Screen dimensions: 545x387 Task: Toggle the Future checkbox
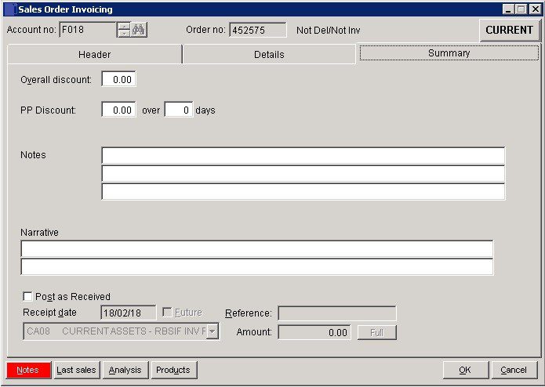coord(167,312)
